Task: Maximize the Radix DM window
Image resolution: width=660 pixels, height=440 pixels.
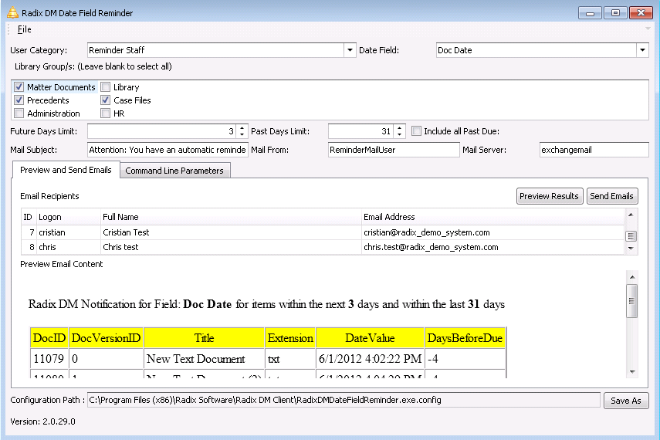Action: pos(615,13)
